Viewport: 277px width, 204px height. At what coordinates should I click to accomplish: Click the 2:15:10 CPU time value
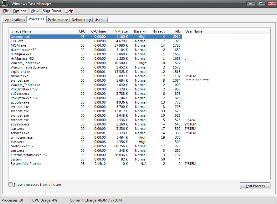pos(100,164)
